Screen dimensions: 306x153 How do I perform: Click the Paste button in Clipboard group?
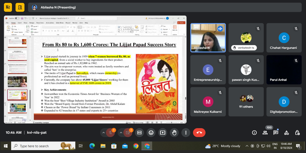8,29
